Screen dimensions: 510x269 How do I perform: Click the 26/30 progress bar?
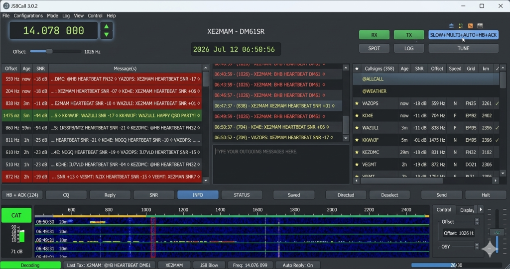(456, 265)
